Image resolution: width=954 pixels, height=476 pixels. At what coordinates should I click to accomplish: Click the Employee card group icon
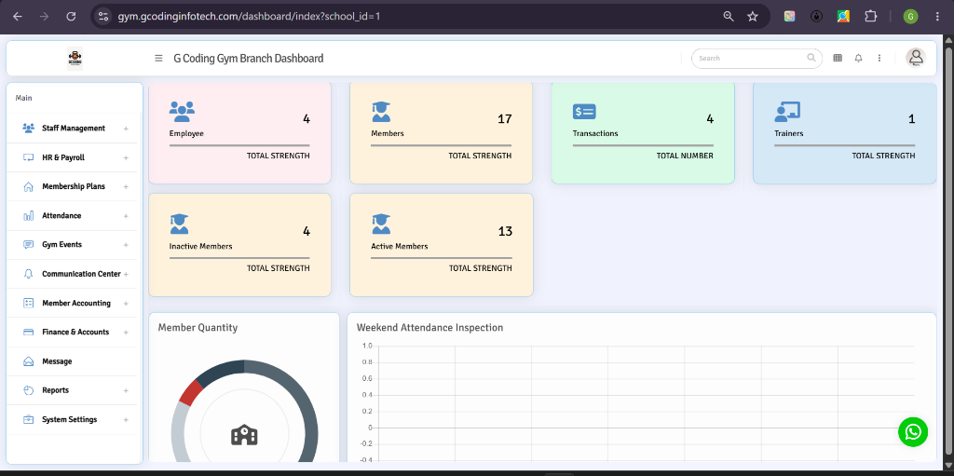(x=182, y=112)
